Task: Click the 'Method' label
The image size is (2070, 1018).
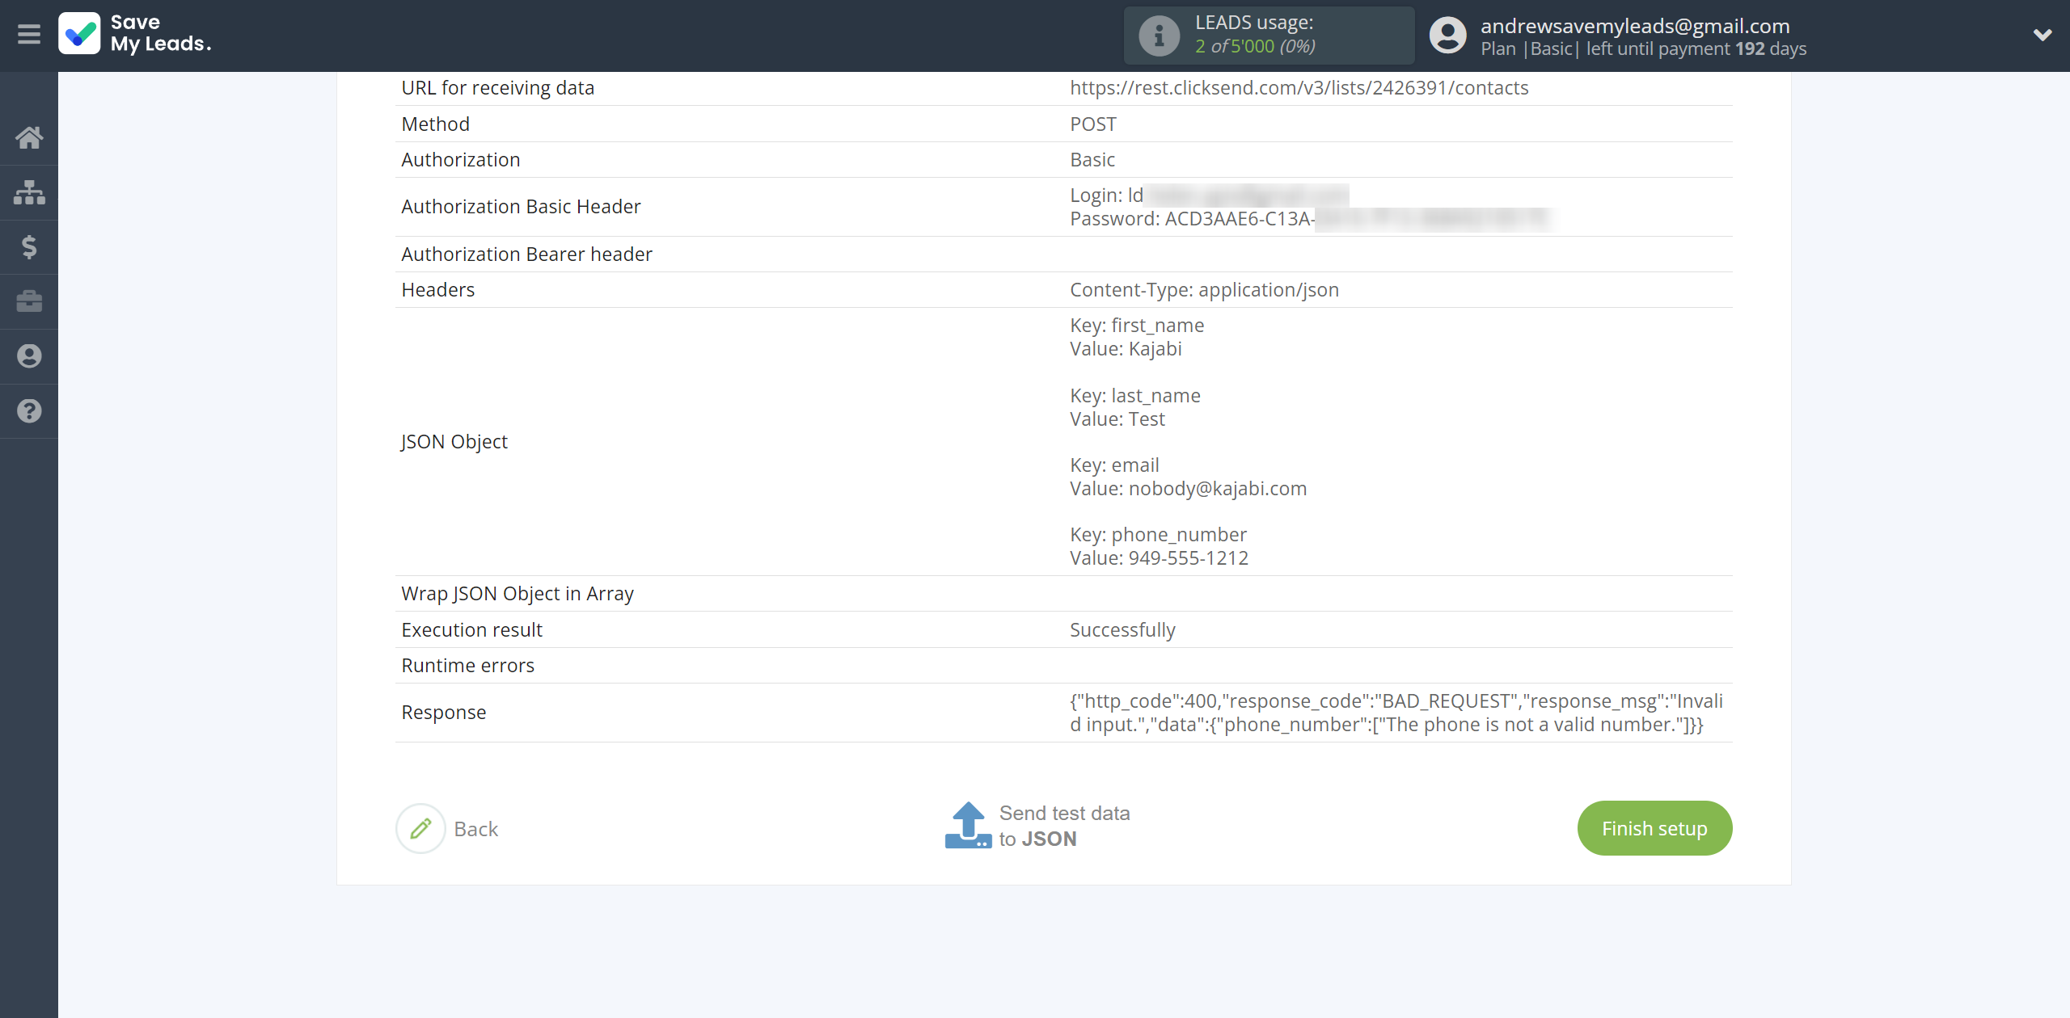Action: click(435, 124)
